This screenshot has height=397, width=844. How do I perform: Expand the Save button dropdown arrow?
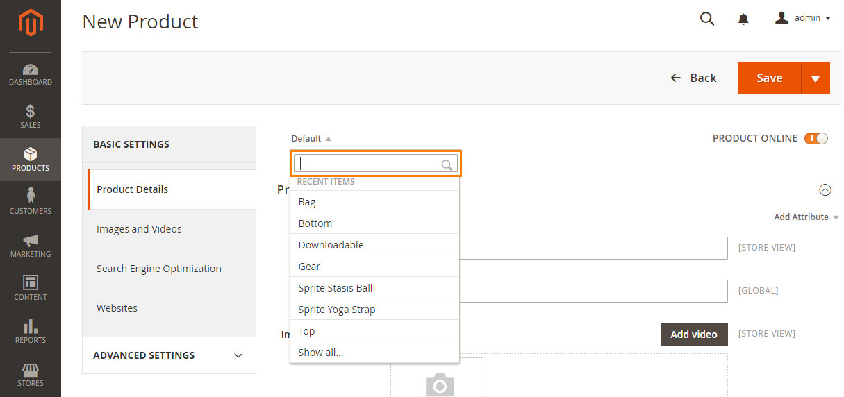[x=816, y=78]
